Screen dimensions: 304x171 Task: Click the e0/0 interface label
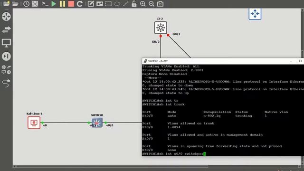pyautogui.click(x=110, y=125)
